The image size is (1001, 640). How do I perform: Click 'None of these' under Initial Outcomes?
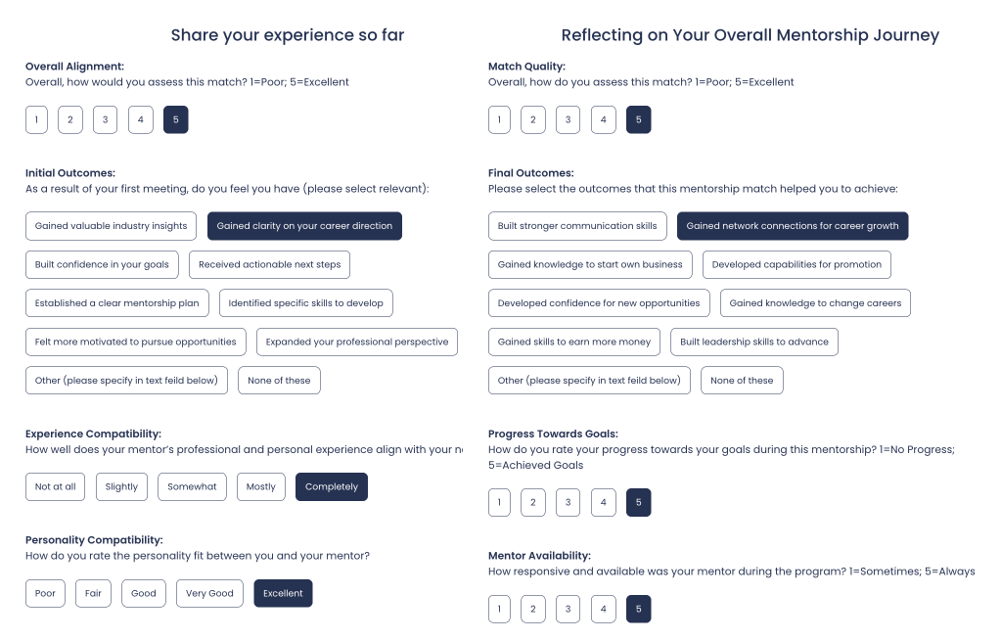[x=279, y=381]
